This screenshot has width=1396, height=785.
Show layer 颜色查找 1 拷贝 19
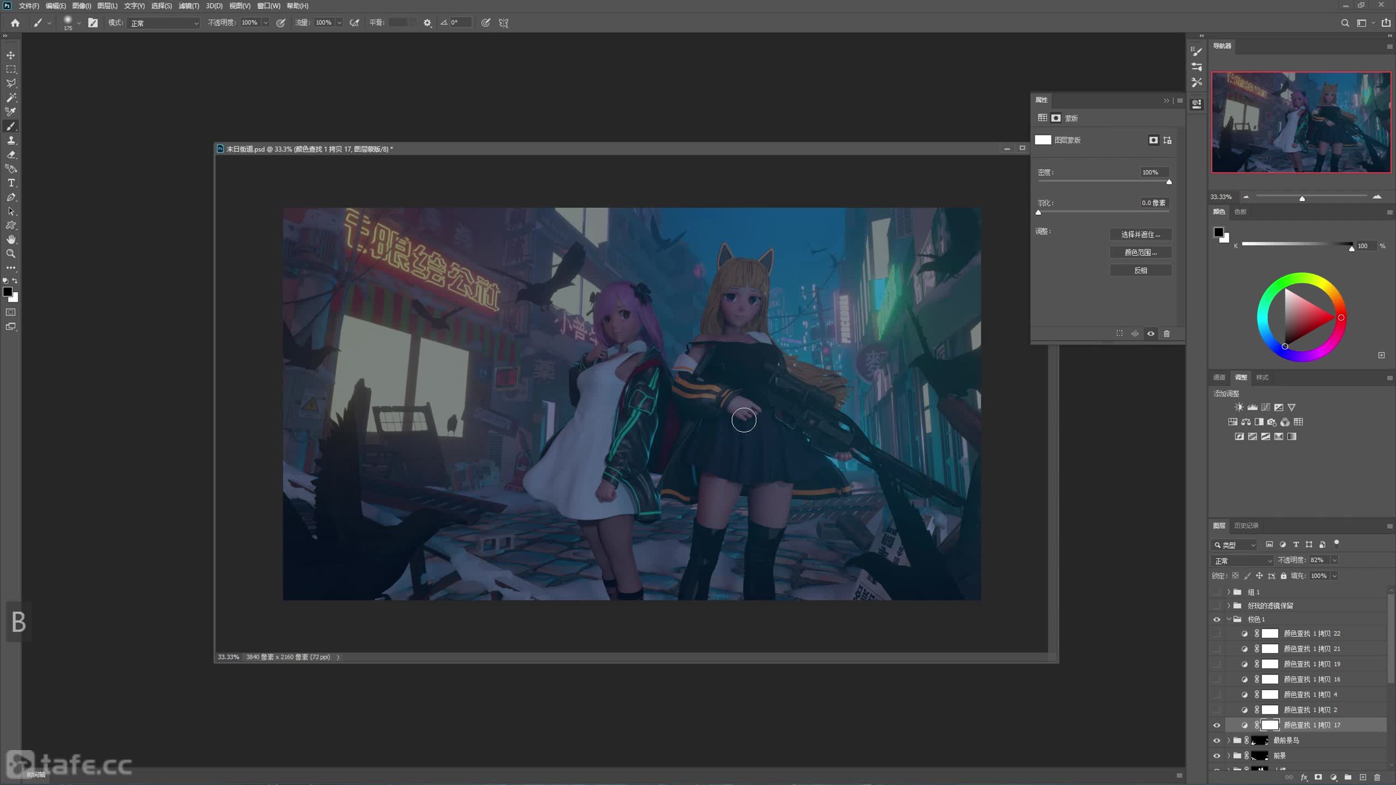click(x=1217, y=664)
